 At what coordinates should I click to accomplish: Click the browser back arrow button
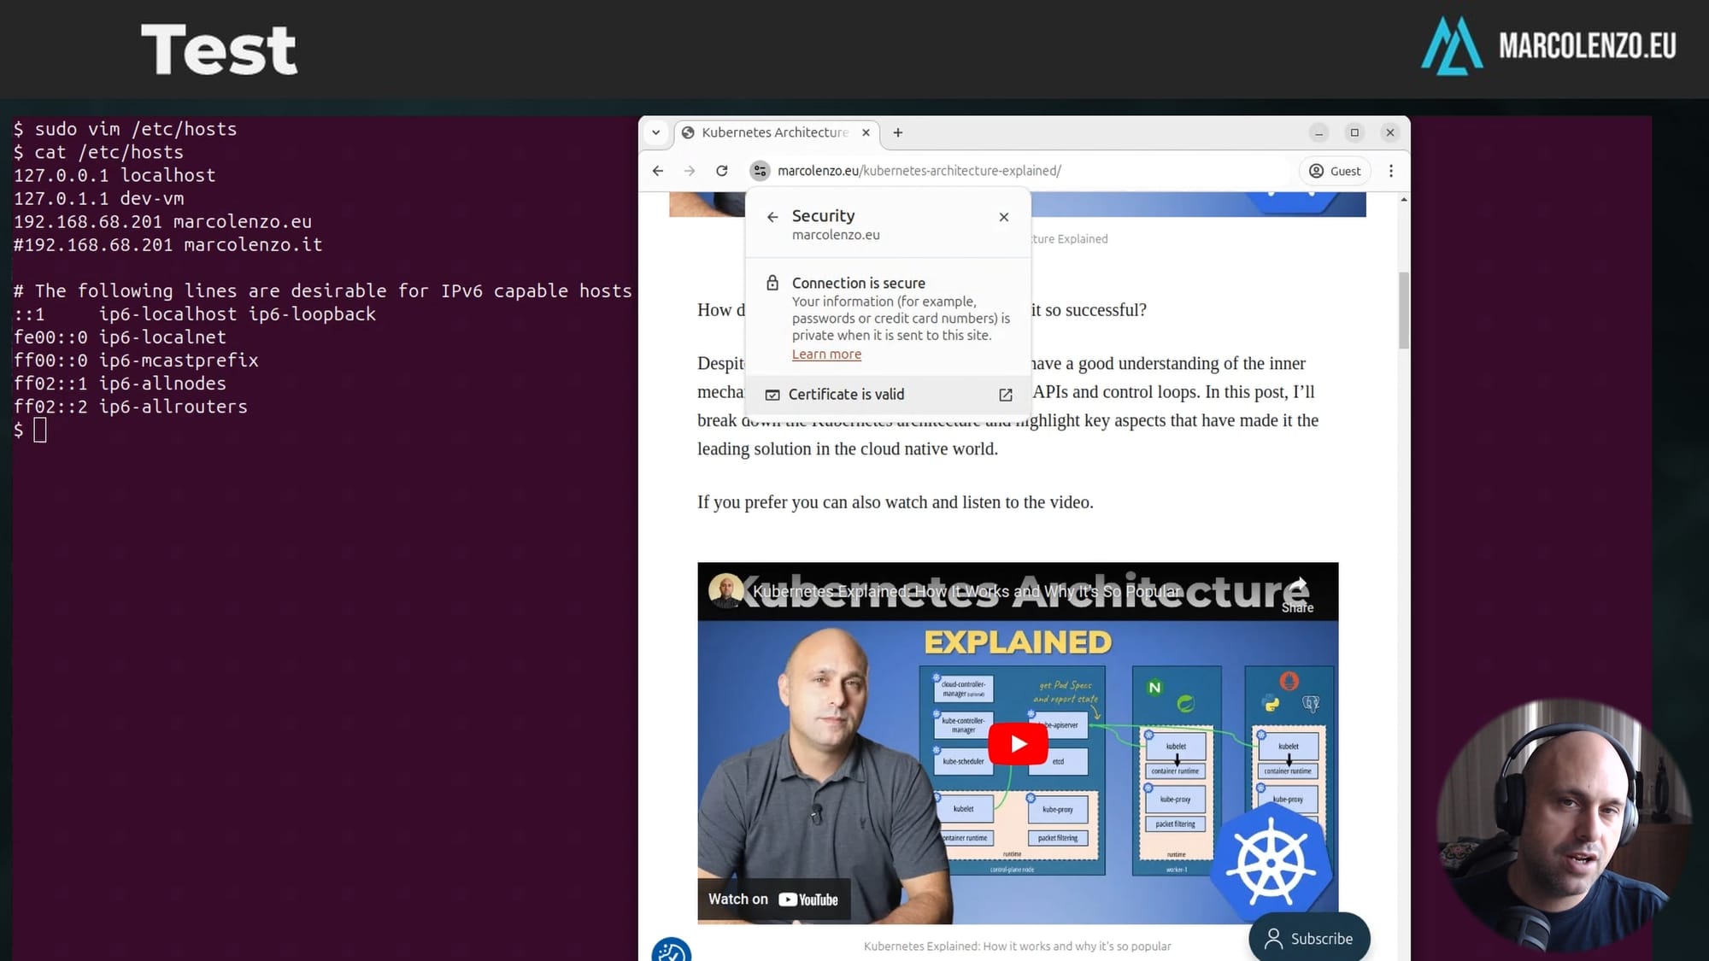tap(657, 171)
